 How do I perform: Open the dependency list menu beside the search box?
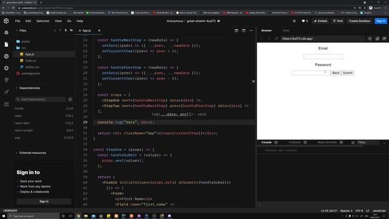click(71, 99)
